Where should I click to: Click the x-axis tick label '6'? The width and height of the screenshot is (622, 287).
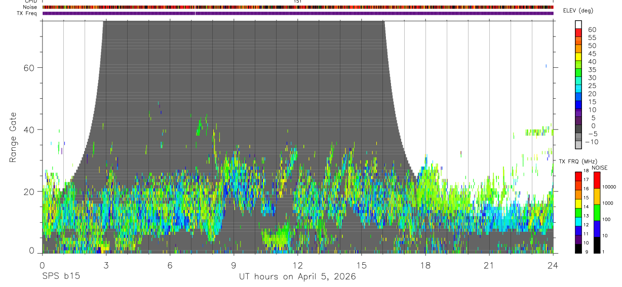click(170, 265)
